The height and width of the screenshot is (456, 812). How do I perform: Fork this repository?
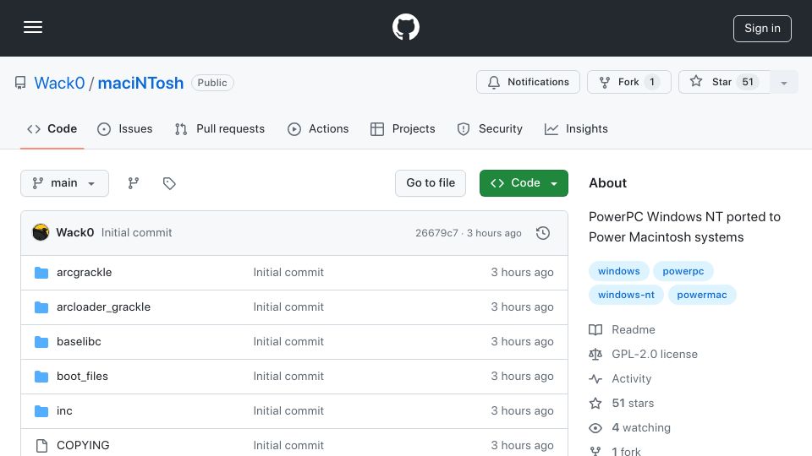(628, 82)
